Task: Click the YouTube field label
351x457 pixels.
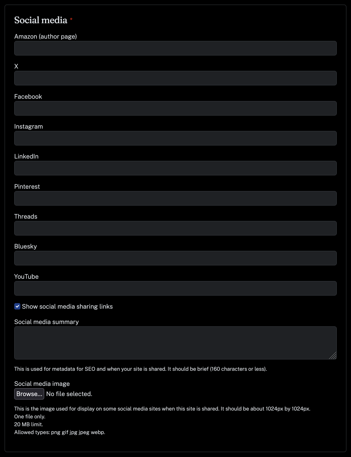Action: click(x=26, y=276)
